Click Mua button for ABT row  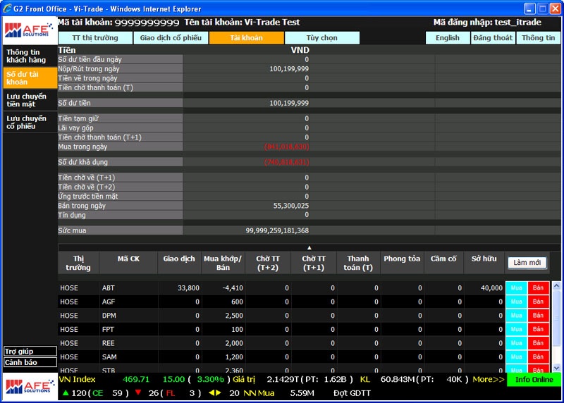coord(517,288)
